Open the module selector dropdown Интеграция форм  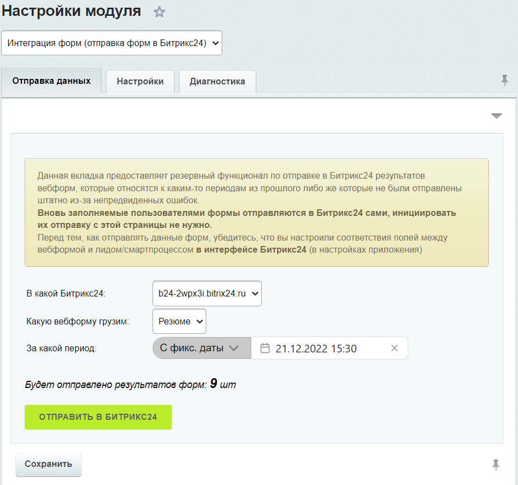click(x=112, y=43)
